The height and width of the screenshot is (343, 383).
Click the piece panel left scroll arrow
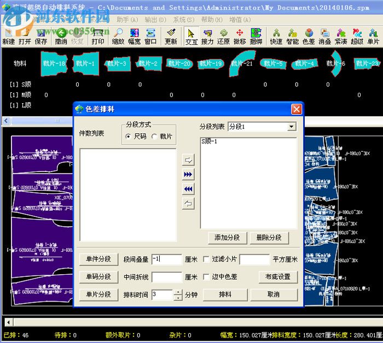pos(7,120)
